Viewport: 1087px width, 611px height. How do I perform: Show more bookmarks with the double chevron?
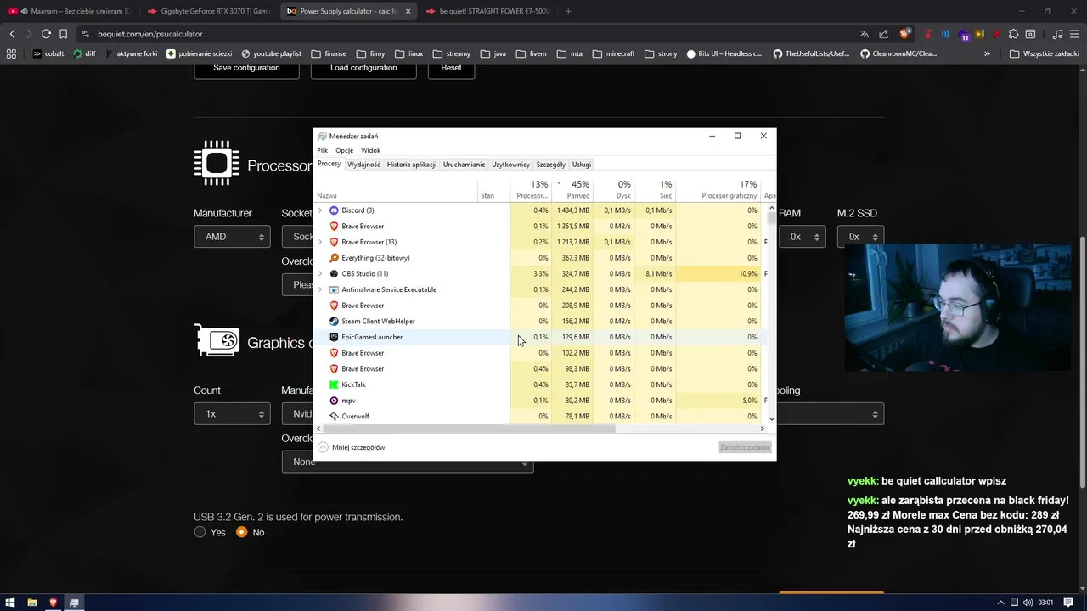987,53
